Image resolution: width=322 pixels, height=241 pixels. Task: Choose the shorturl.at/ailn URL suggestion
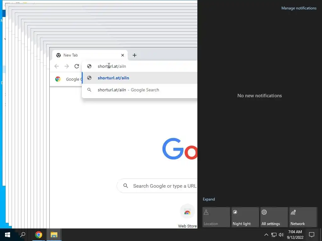(x=140, y=78)
